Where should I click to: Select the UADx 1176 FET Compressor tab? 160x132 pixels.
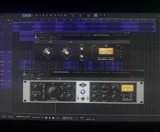point(101,35)
